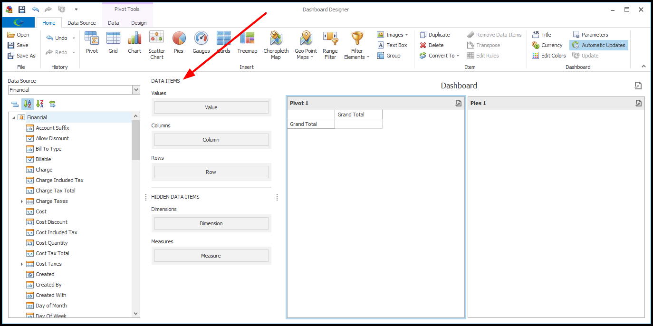The image size is (653, 326).
Task: Select the Billable field
Action: 43,159
